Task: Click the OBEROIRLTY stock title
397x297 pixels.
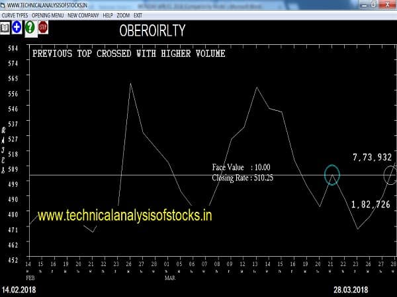Action: coord(152,30)
